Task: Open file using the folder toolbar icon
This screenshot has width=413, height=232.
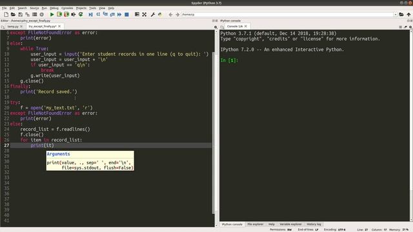Action: [13, 14]
